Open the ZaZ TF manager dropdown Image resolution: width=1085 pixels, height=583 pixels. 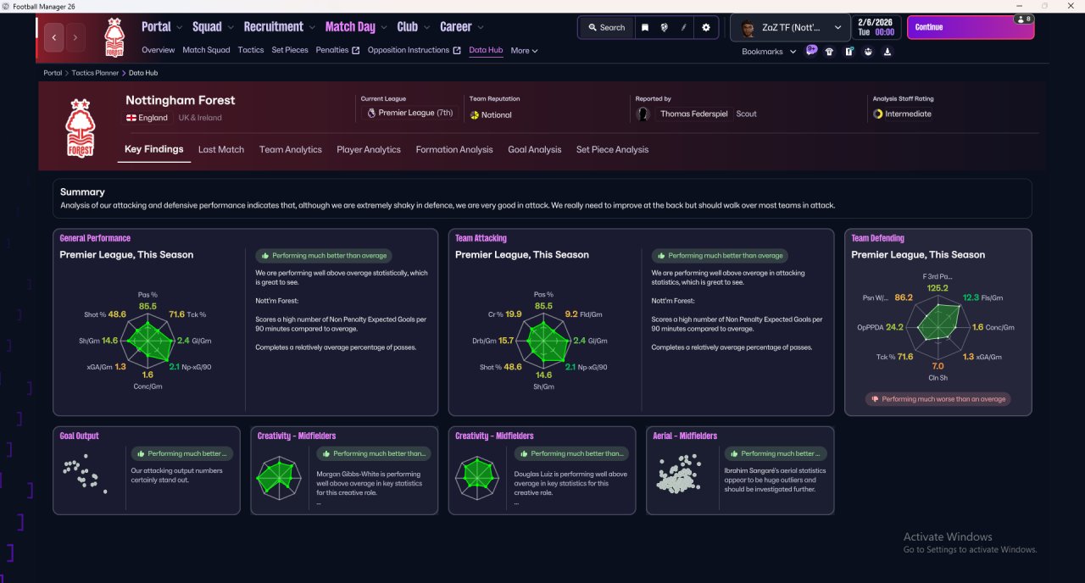click(791, 28)
